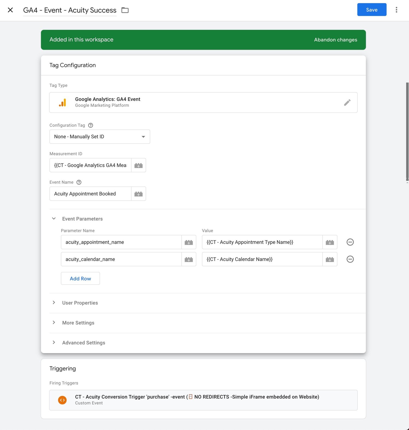The height and width of the screenshot is (430, 409).
Task: Click the tag name title field
Action: click(70, 10)
